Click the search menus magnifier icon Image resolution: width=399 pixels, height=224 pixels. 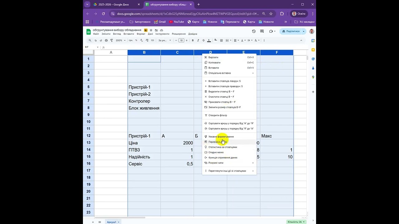point(90,40)
